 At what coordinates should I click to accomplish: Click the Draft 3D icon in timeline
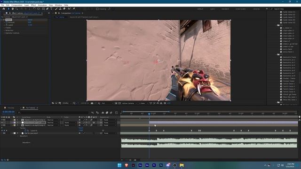[x=97, y=113]
